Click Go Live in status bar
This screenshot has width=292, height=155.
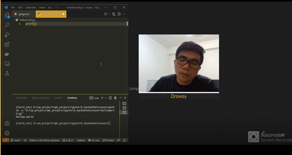(94, 140)
